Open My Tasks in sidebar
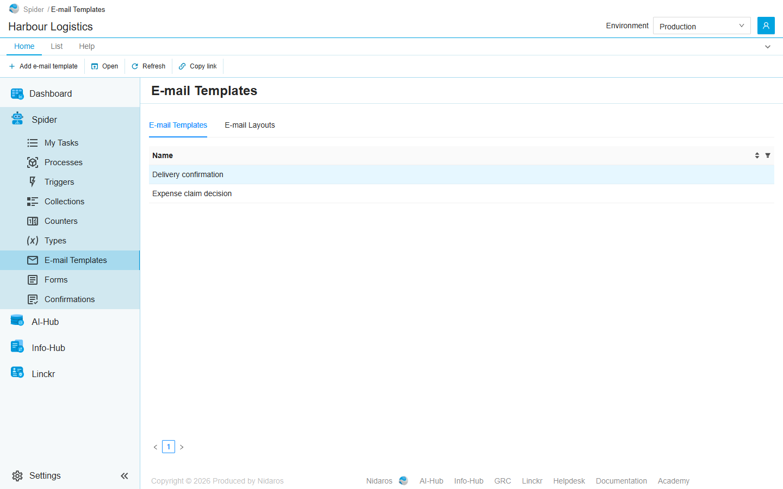783x489 pixels. pyautogui.click(x=61, y=143)
